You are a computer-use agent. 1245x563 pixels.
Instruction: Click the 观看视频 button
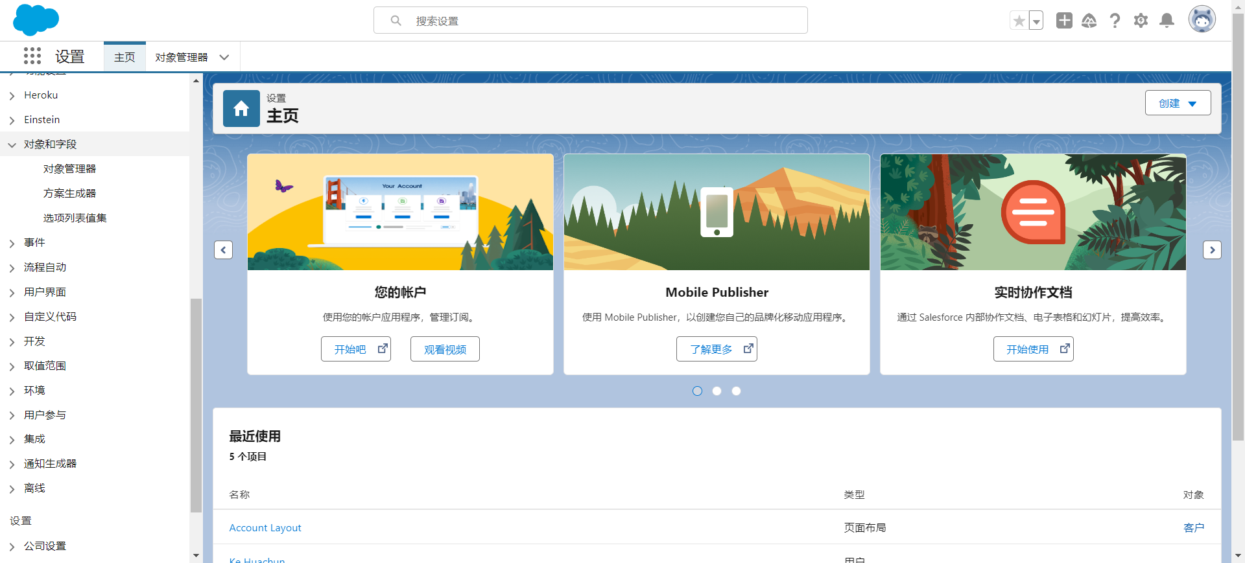[x=445, y=349]
